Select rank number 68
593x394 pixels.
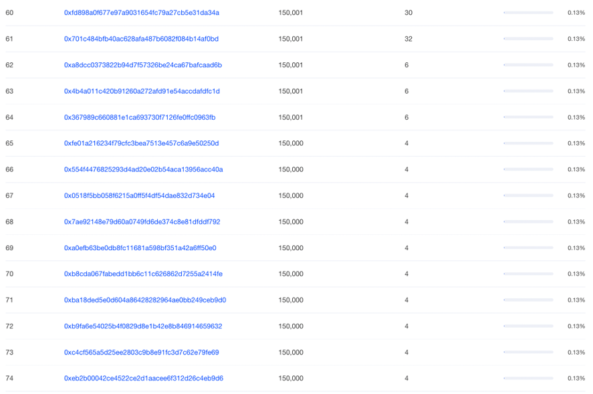[9, 221]
